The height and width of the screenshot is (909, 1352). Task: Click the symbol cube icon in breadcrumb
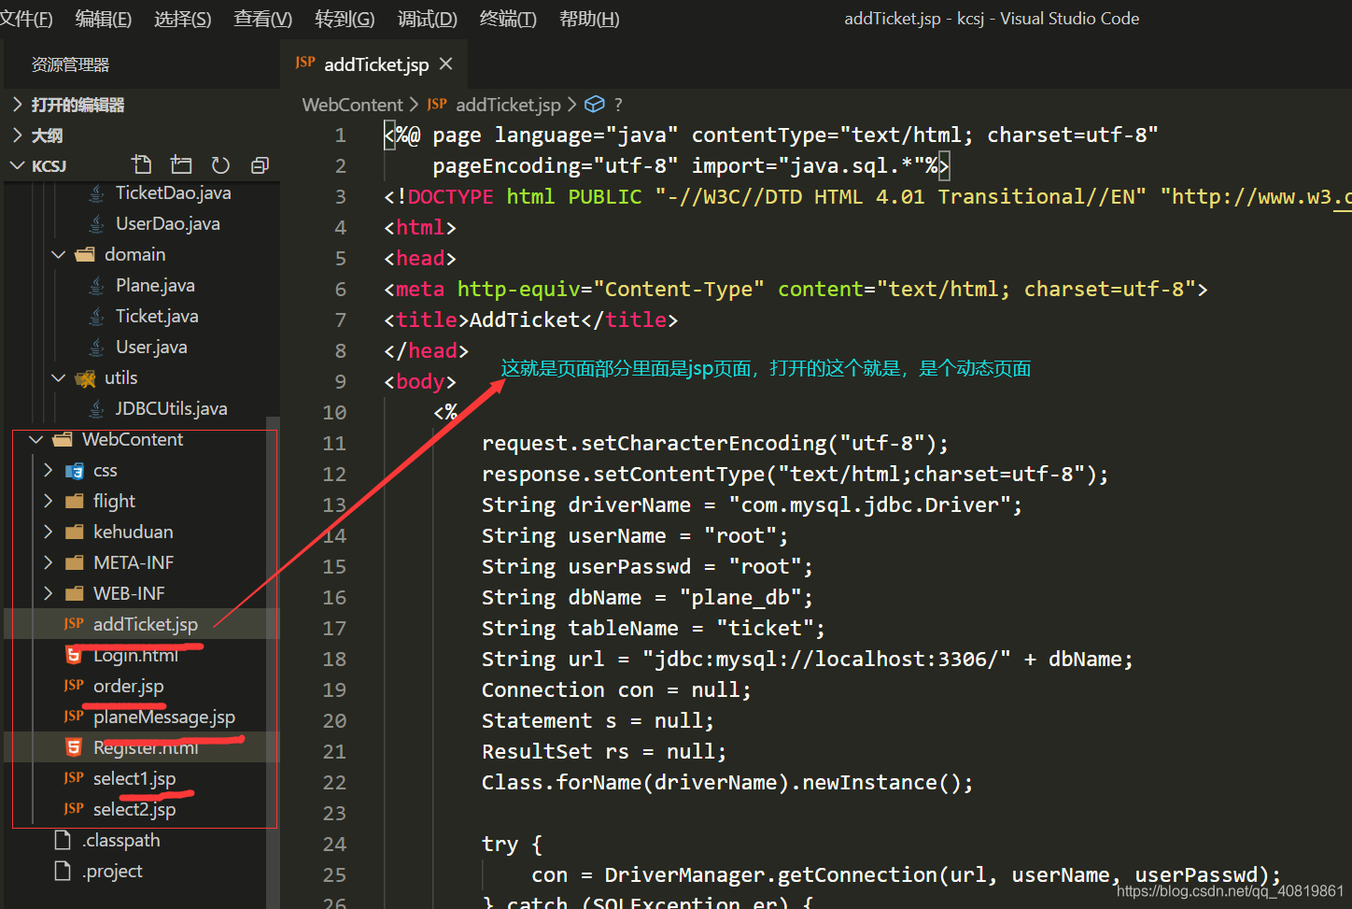595,105
